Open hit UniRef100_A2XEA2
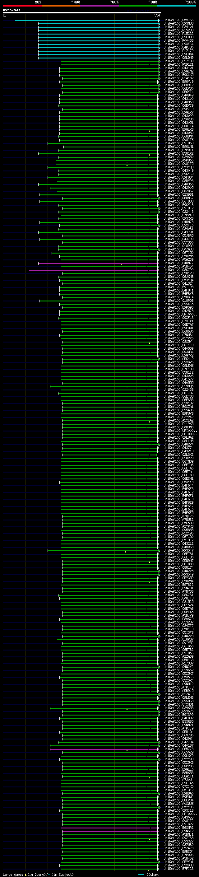This screenshot has width=199, height=877. point(178,421)
